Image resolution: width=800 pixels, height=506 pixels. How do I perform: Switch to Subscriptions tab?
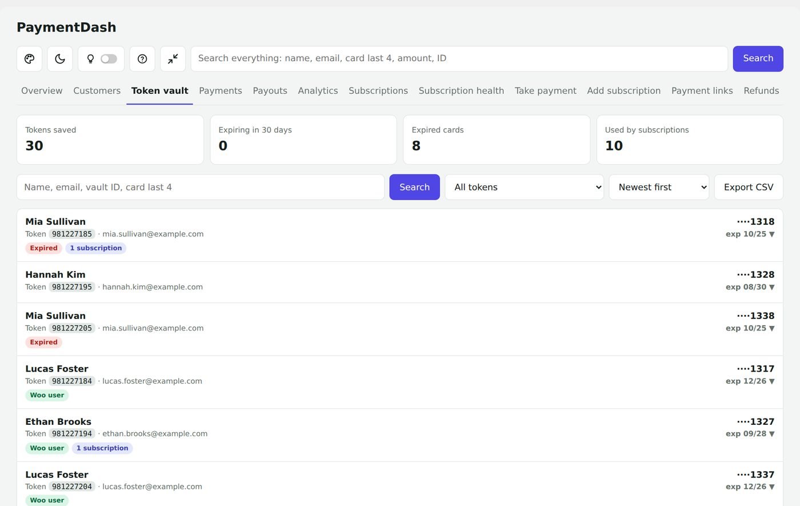point(378,91)
